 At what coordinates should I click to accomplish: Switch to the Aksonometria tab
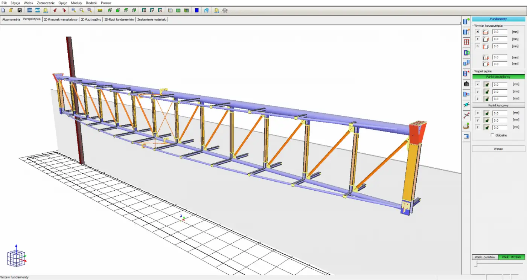click(11, 19)
